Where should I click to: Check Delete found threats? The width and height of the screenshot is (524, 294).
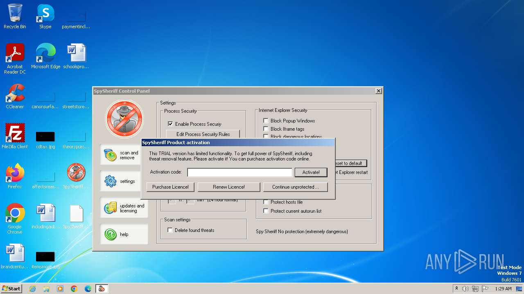[x=170, y=230]
